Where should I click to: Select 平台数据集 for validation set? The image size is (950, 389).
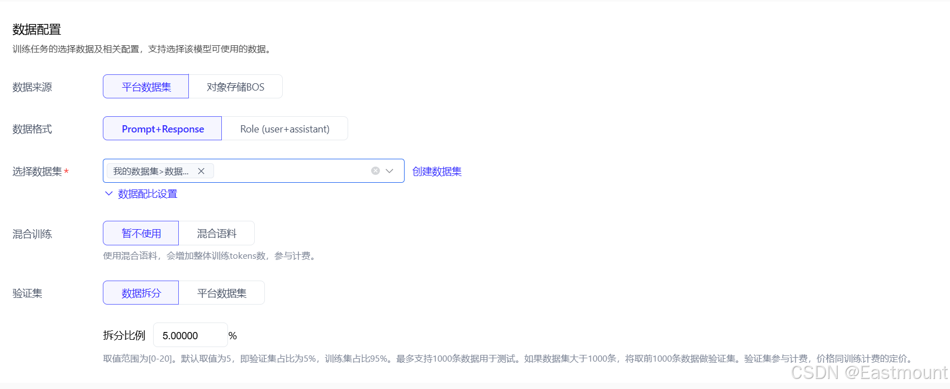222,293
